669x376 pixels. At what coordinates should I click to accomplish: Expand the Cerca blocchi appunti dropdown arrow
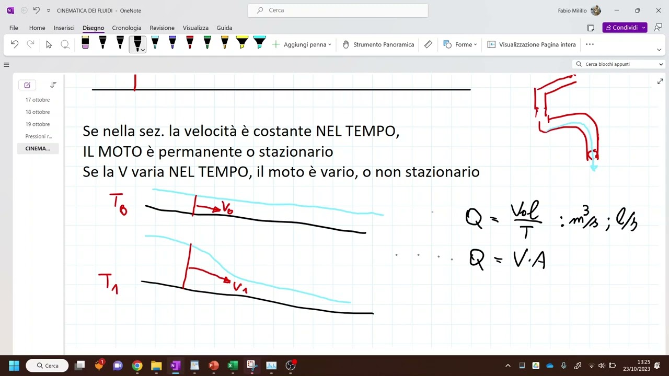click(x=661, y=64)
